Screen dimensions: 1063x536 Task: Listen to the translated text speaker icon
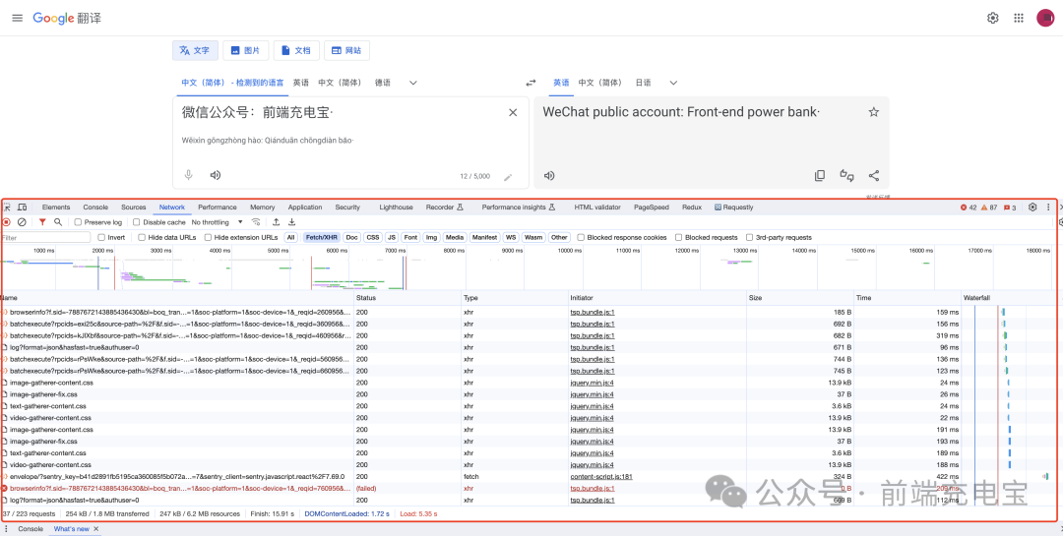click(549, 176)
